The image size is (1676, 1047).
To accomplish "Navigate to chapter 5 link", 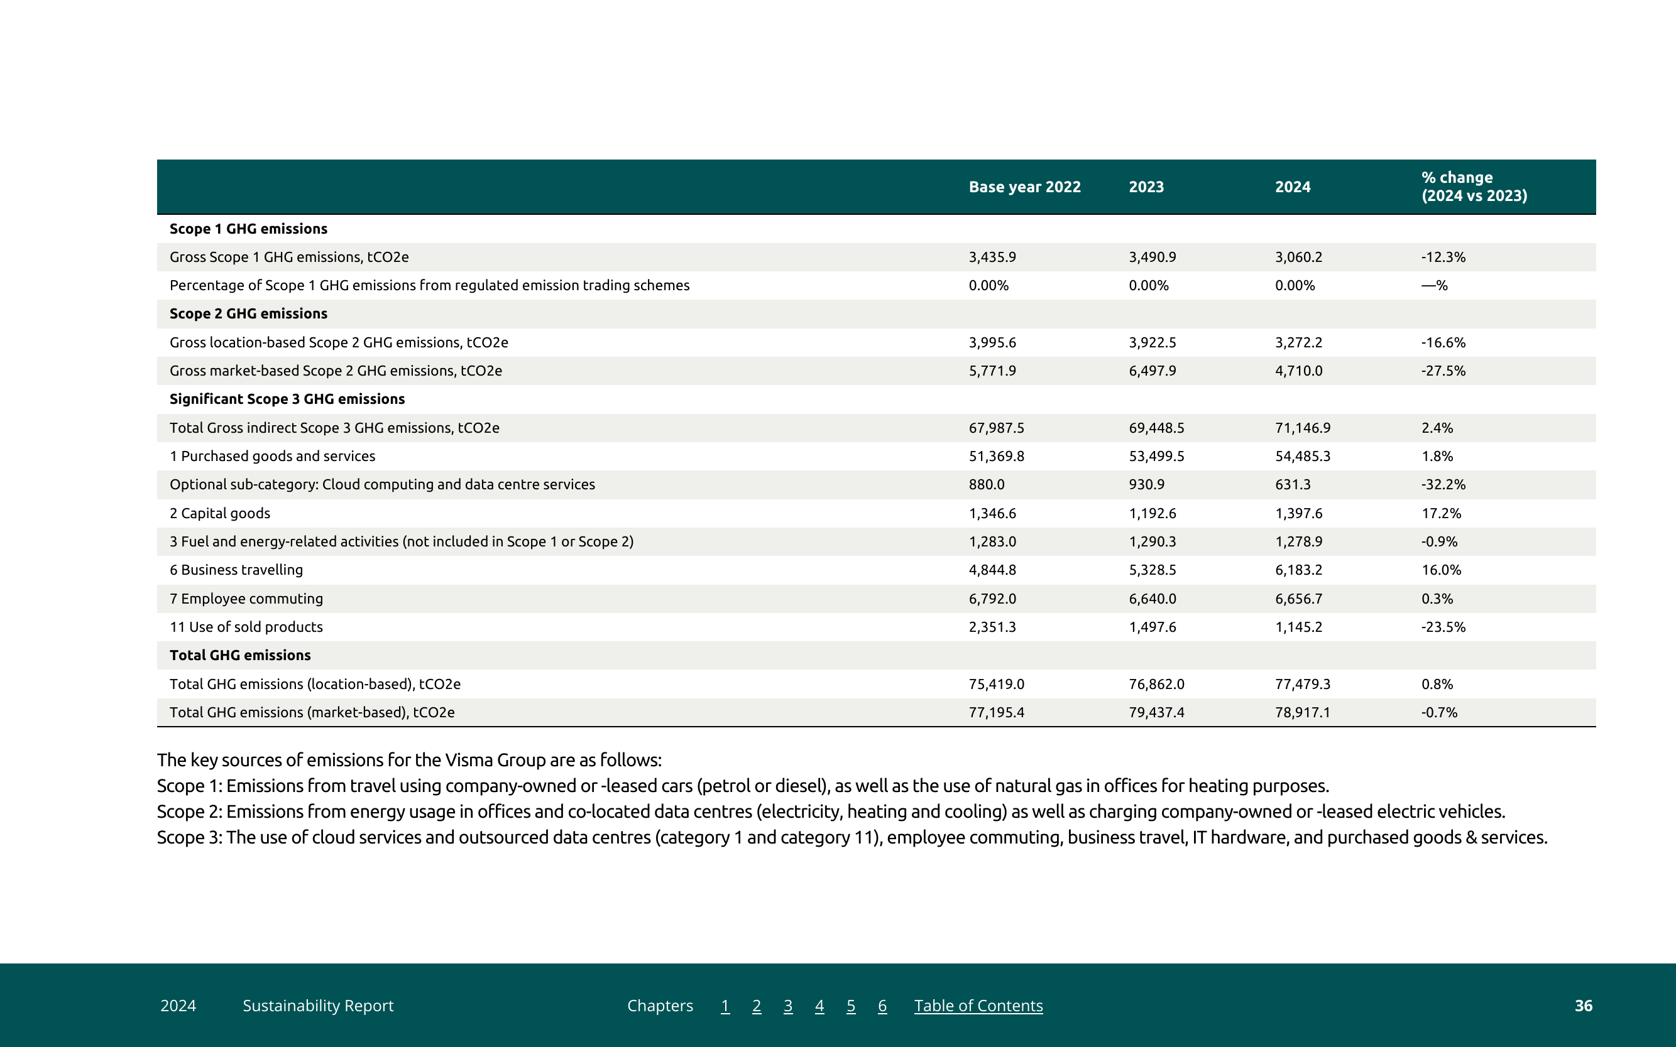I will (851, 1006).
